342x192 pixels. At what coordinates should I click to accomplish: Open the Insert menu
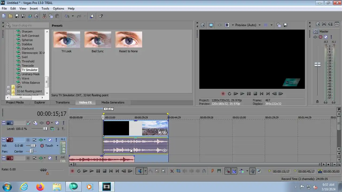tap(34, 9)
